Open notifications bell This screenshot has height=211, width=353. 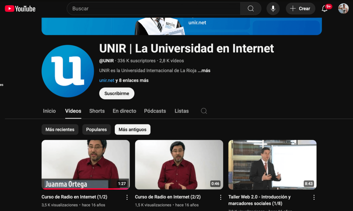tap(324, 9)
